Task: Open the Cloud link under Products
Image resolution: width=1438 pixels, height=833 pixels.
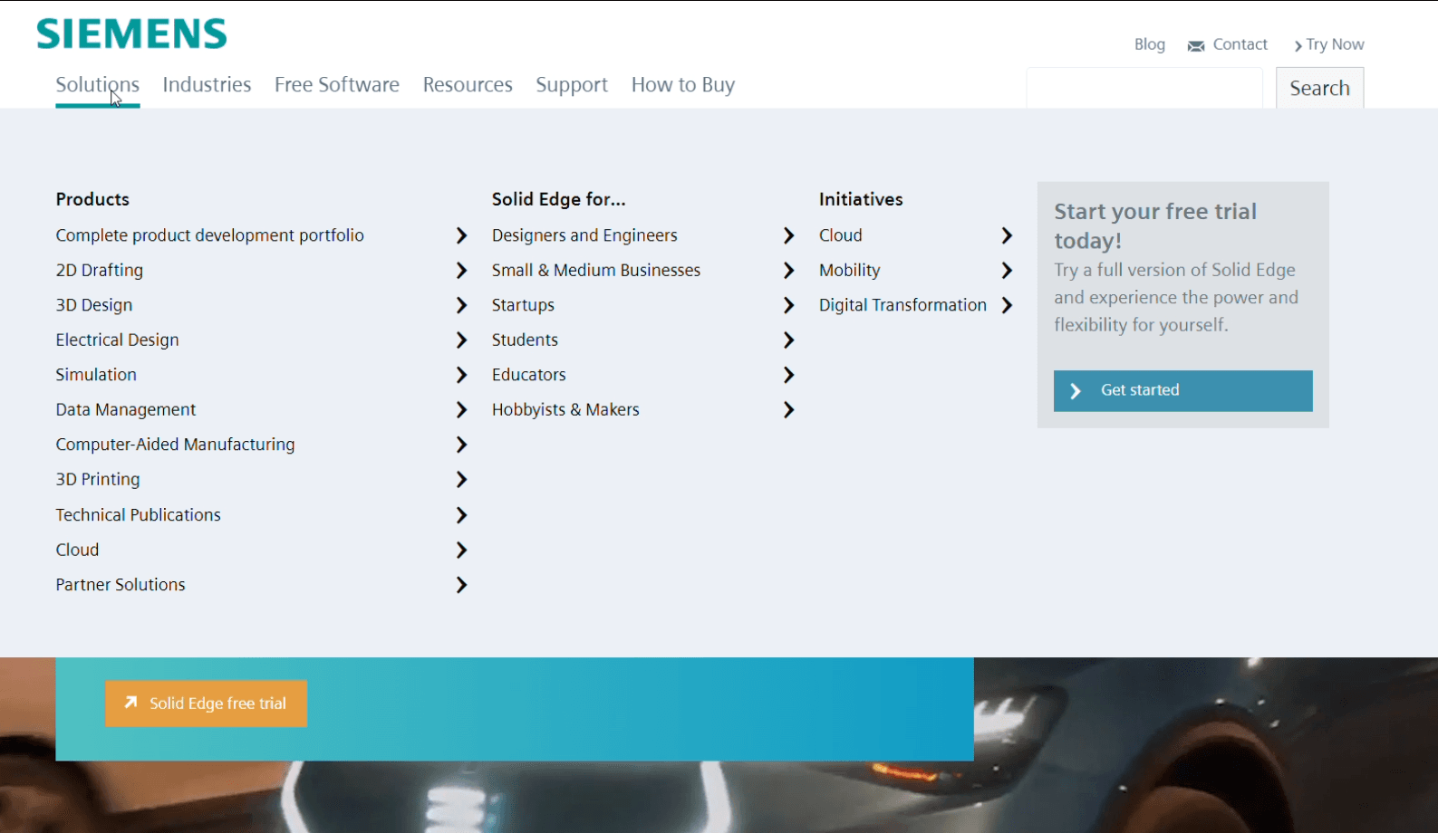Action: click(x=77, y=550)
